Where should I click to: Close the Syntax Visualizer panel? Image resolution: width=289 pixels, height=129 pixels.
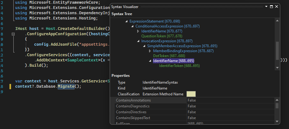(x=277, y=6)
